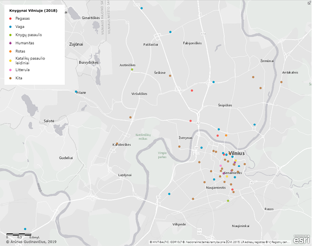Open the esri logo
312x246 pixels.
pyautogui.click(x=300, y=237)
